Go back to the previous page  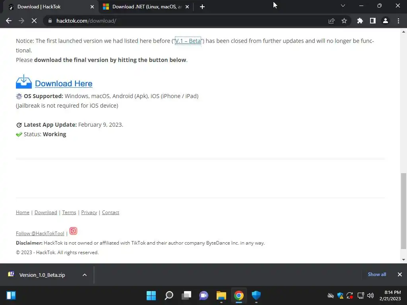[x=9, y=21]
